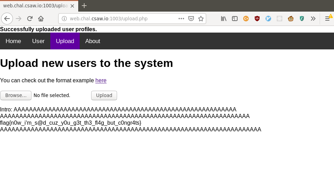Click the Forward arrow button
334x179 pixels.
[19, 19]
